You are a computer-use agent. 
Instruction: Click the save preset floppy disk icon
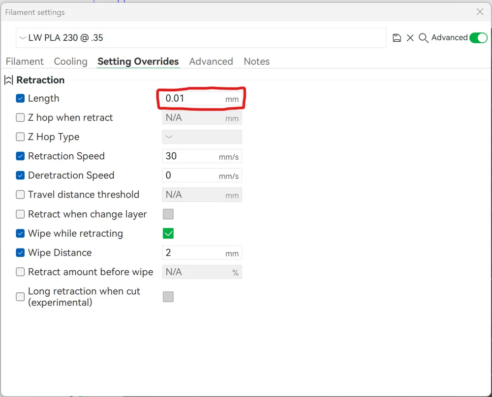pyautogui.click(x=397, y=38)
